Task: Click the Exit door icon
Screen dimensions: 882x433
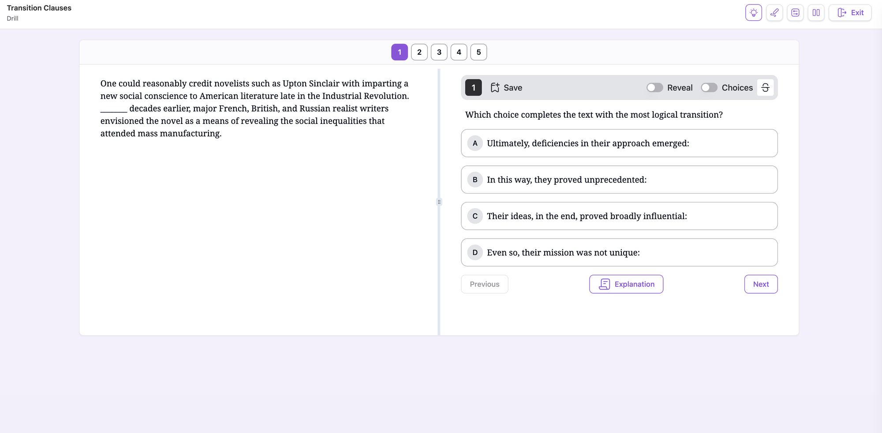Action: 842,13
